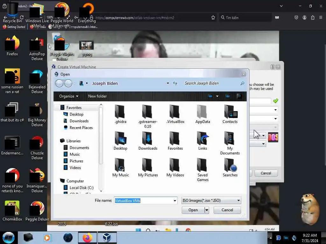
Task: Click the taskbar clock showing 9:22 AM
Action: click(x=310, y=238)
